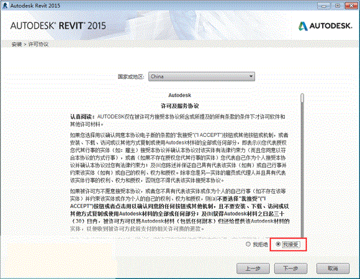Click the 上一步 (Back) button
The image size is (360, 279).
click(253, 268)
